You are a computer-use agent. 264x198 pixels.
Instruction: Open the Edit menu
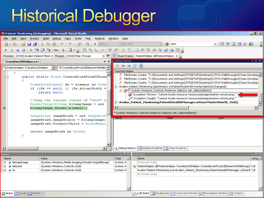pos(14,39)
